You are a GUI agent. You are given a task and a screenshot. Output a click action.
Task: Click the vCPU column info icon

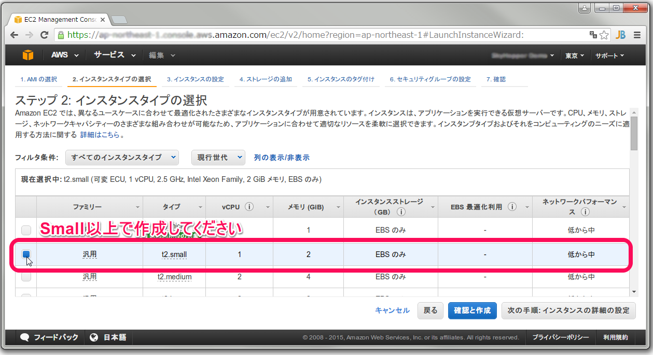(249, 207)
